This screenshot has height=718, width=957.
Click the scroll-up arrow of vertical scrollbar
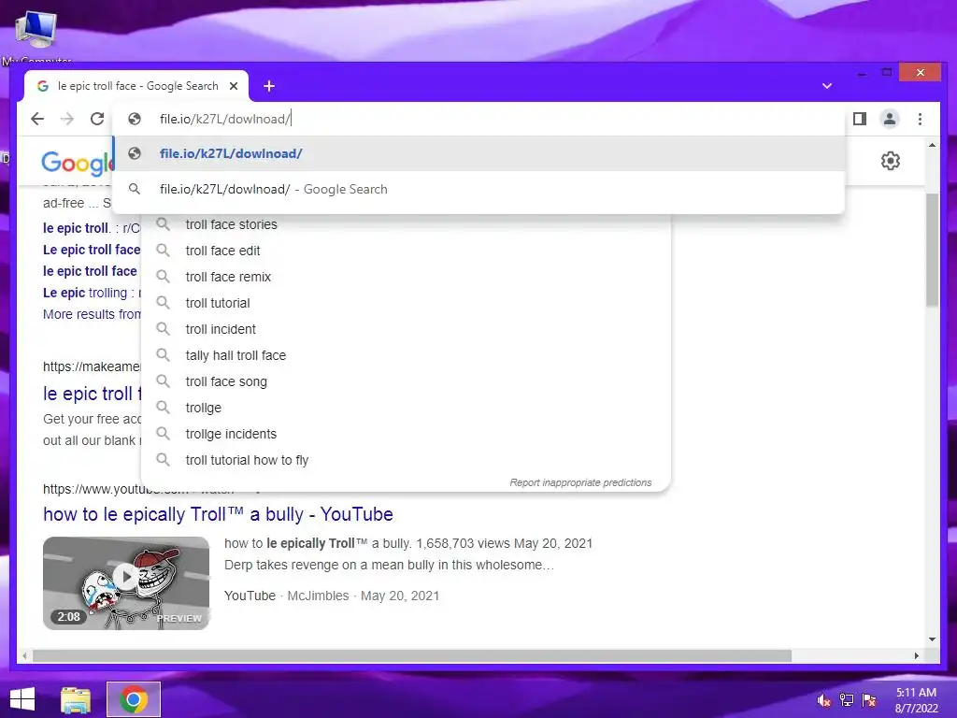(932, 145)
